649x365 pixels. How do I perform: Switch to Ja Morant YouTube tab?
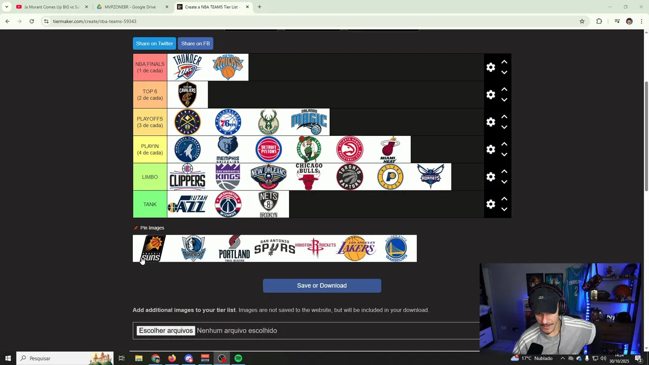pyautogui.click(x=52, y=7)
